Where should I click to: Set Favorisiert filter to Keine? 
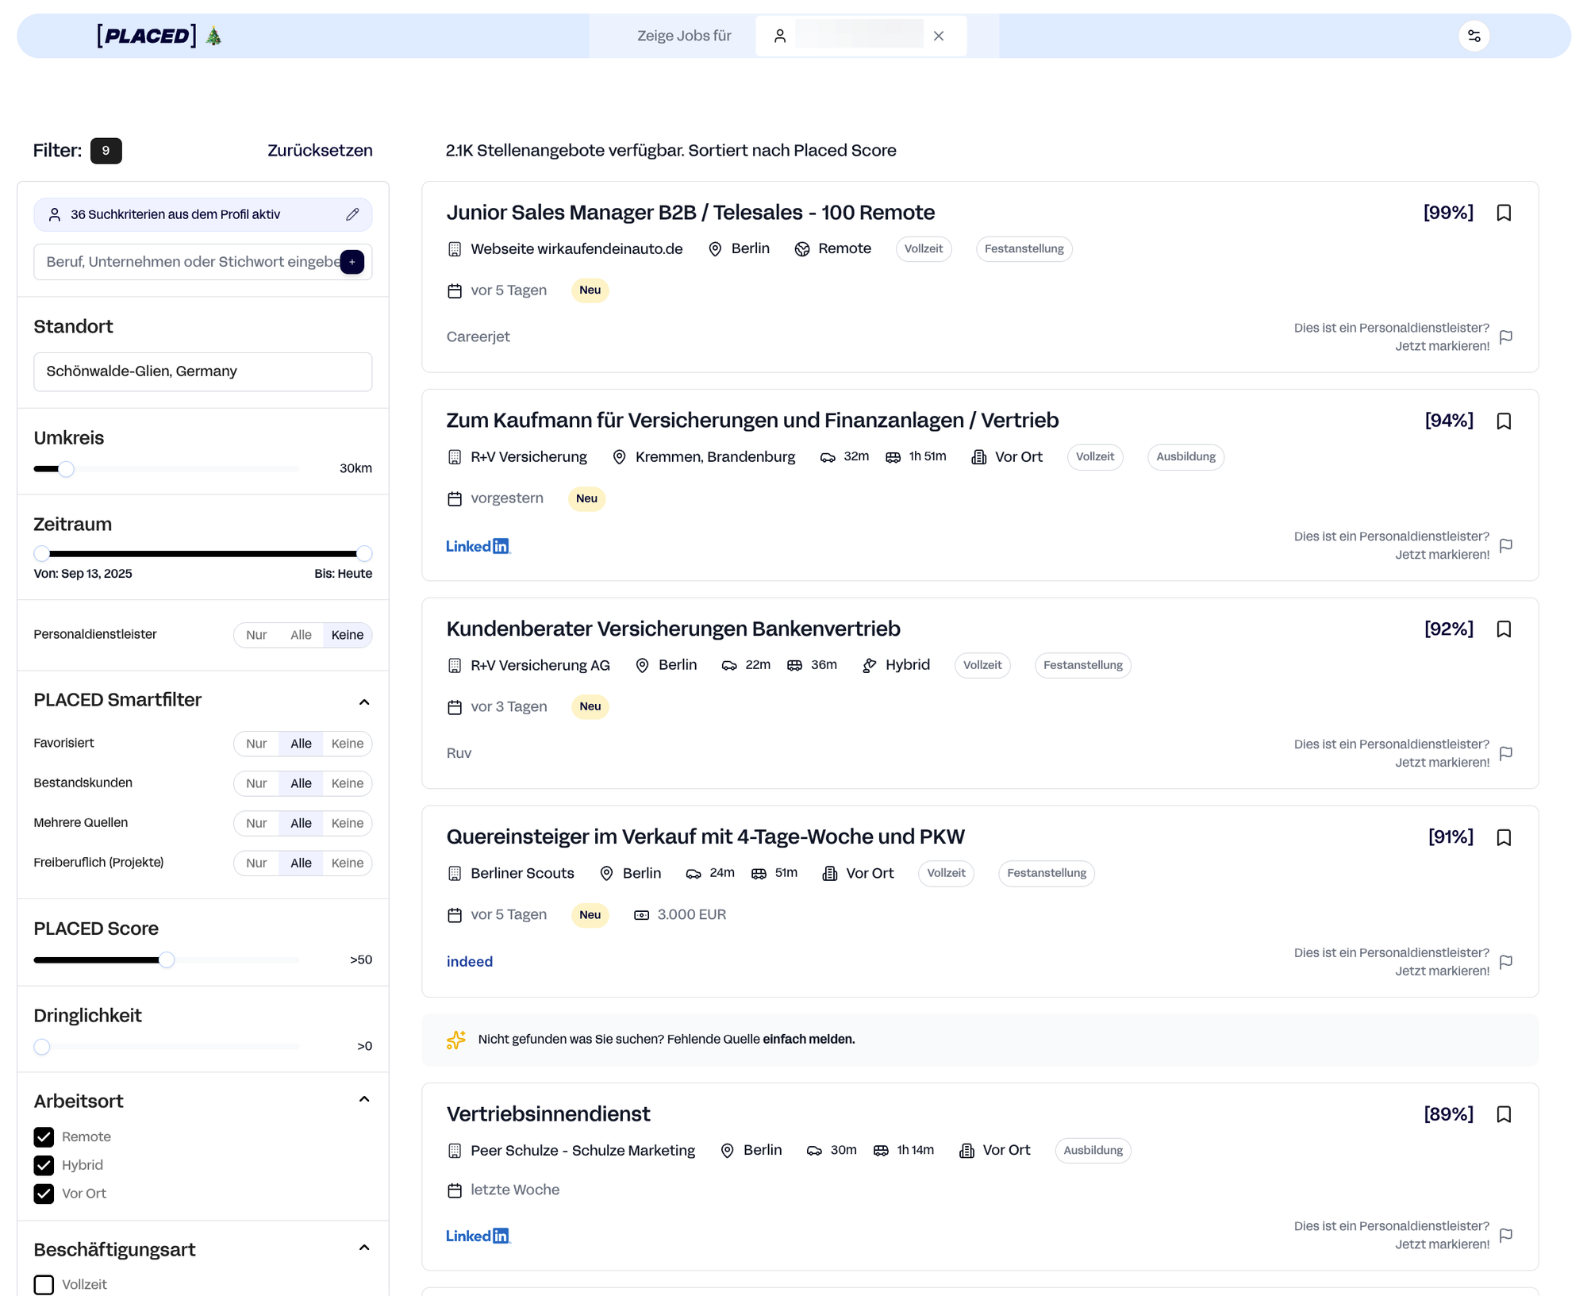pos(347,744)
